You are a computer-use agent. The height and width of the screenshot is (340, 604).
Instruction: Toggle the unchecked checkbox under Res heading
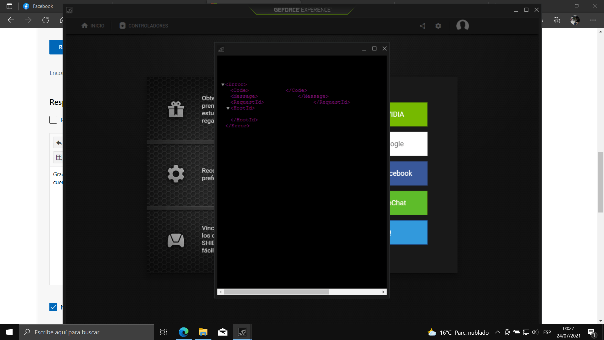click(53, 120)
